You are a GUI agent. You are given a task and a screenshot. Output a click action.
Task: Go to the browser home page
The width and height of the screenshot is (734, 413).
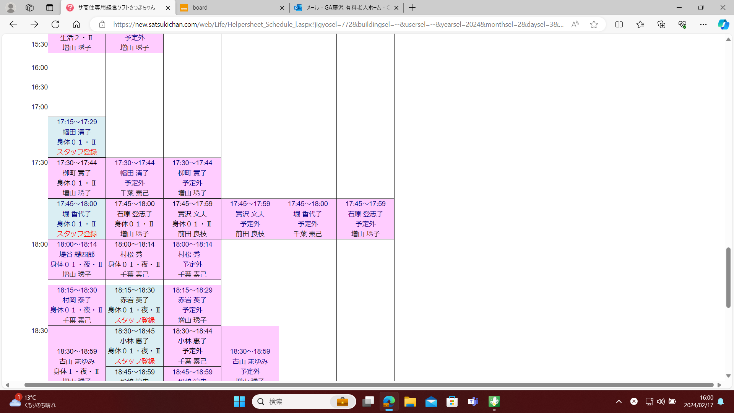click(76, 24)
